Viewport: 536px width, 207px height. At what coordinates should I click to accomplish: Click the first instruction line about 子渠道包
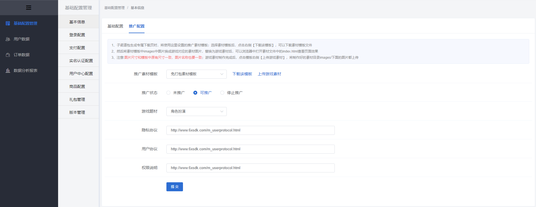[212, 45]
